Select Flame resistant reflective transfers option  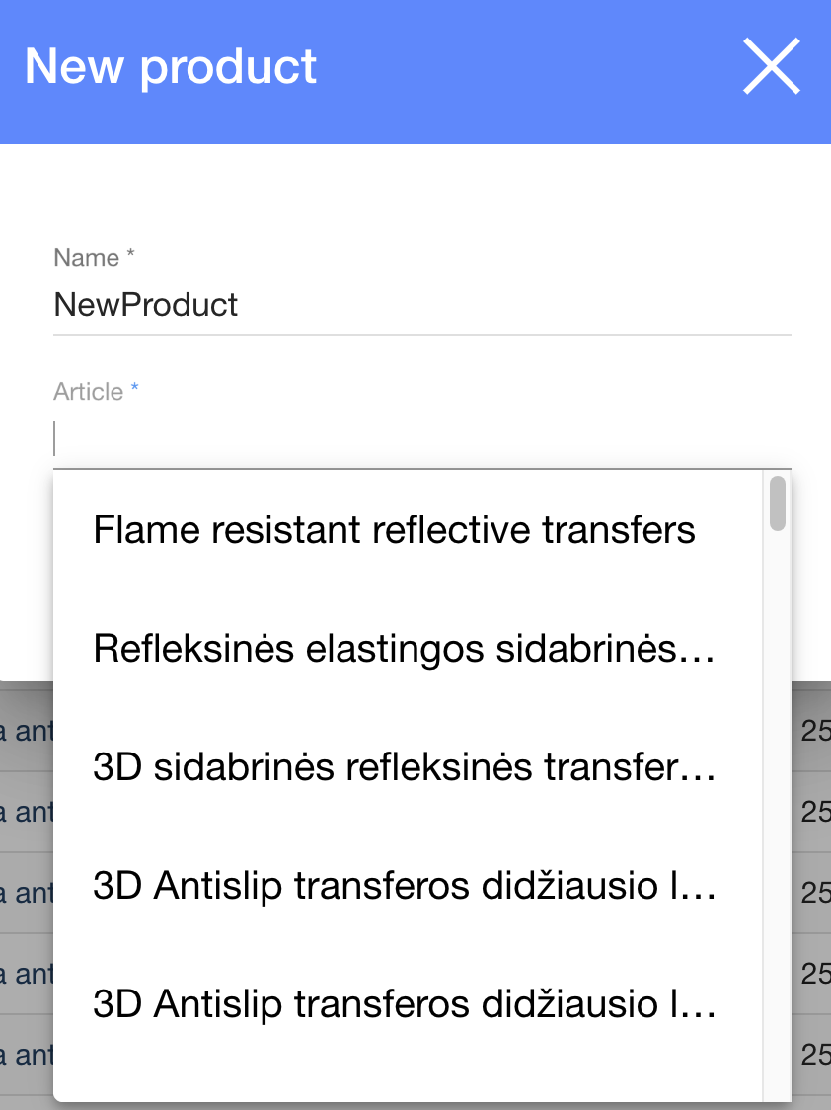click(x=395, y=530)
